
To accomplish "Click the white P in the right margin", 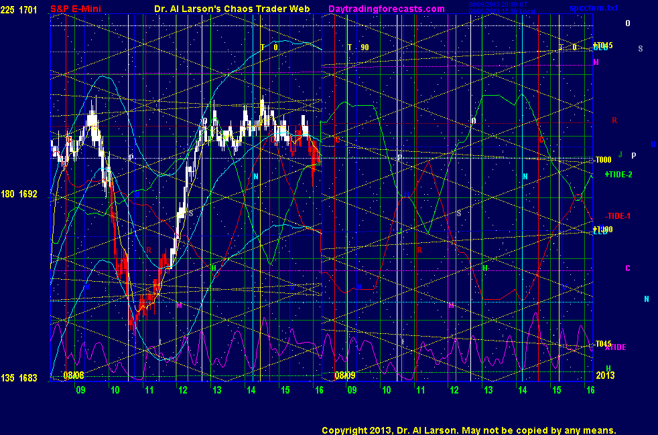I will click(634, 155).
